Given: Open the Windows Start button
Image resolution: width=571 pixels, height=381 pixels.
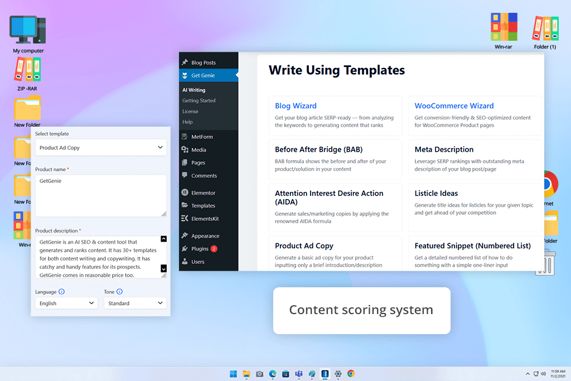Looking at the screenshot, I should tap(234, 374).
